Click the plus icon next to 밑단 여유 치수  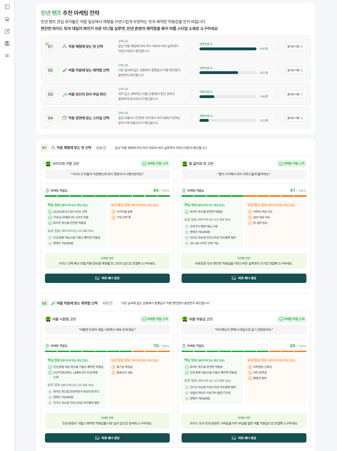(250, 217)
